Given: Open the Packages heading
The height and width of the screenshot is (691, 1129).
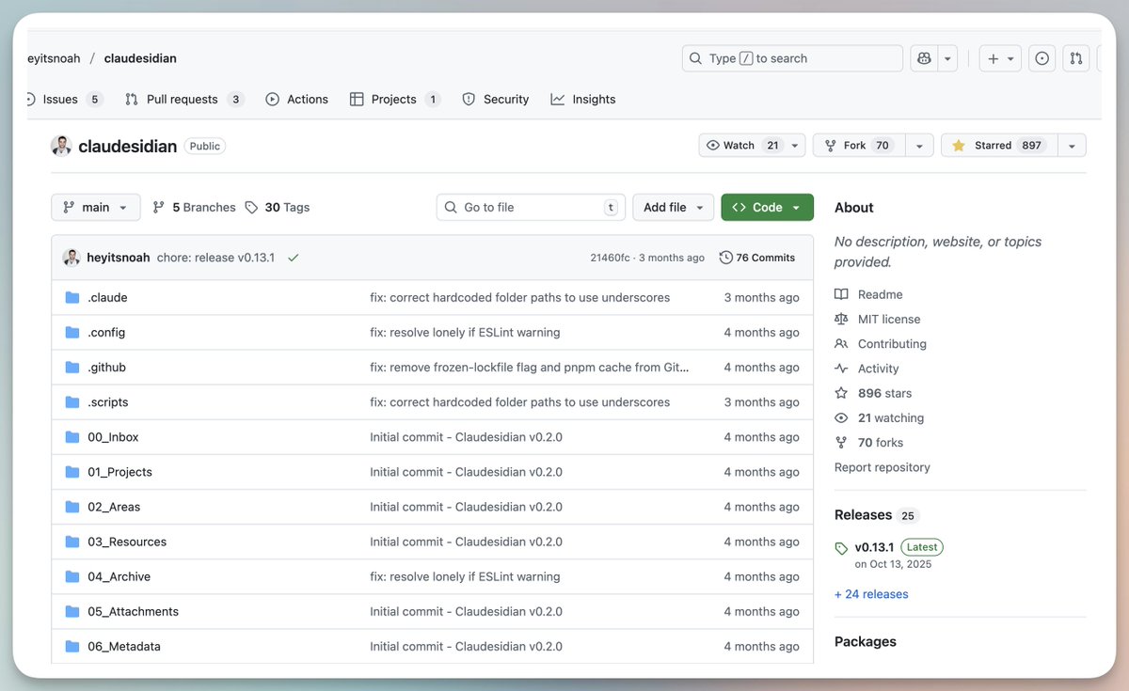Looking at the screenshot, I should coord(866,642).
